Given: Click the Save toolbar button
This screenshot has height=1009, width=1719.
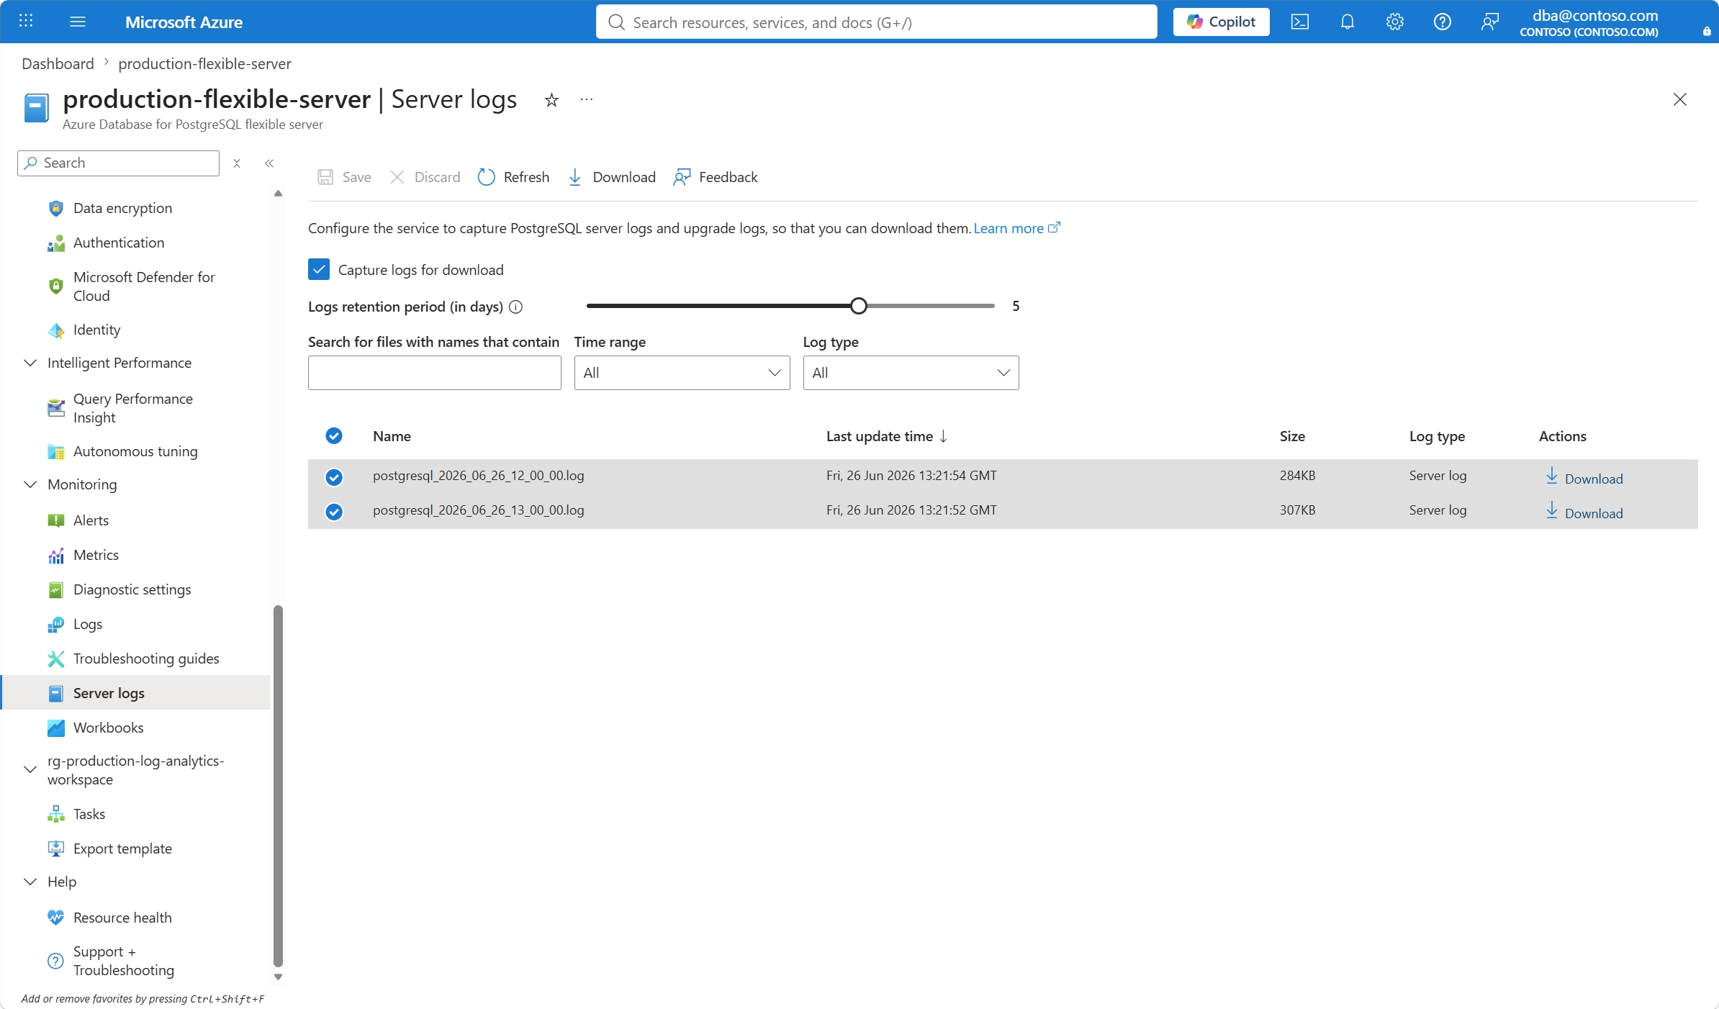Looking at the screenshot, I should coord(345,177).
